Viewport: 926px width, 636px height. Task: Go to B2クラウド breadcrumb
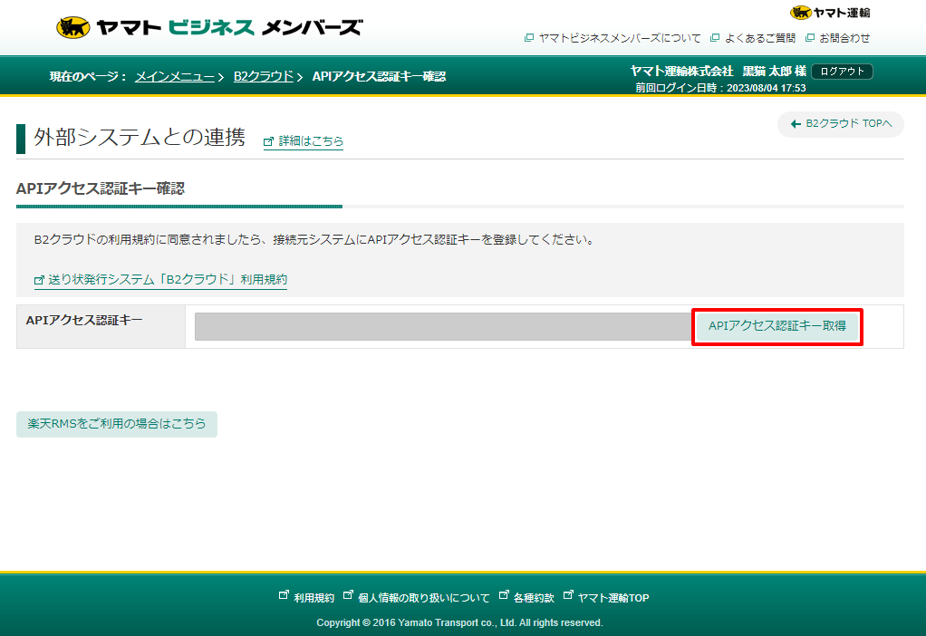point(264,76)
